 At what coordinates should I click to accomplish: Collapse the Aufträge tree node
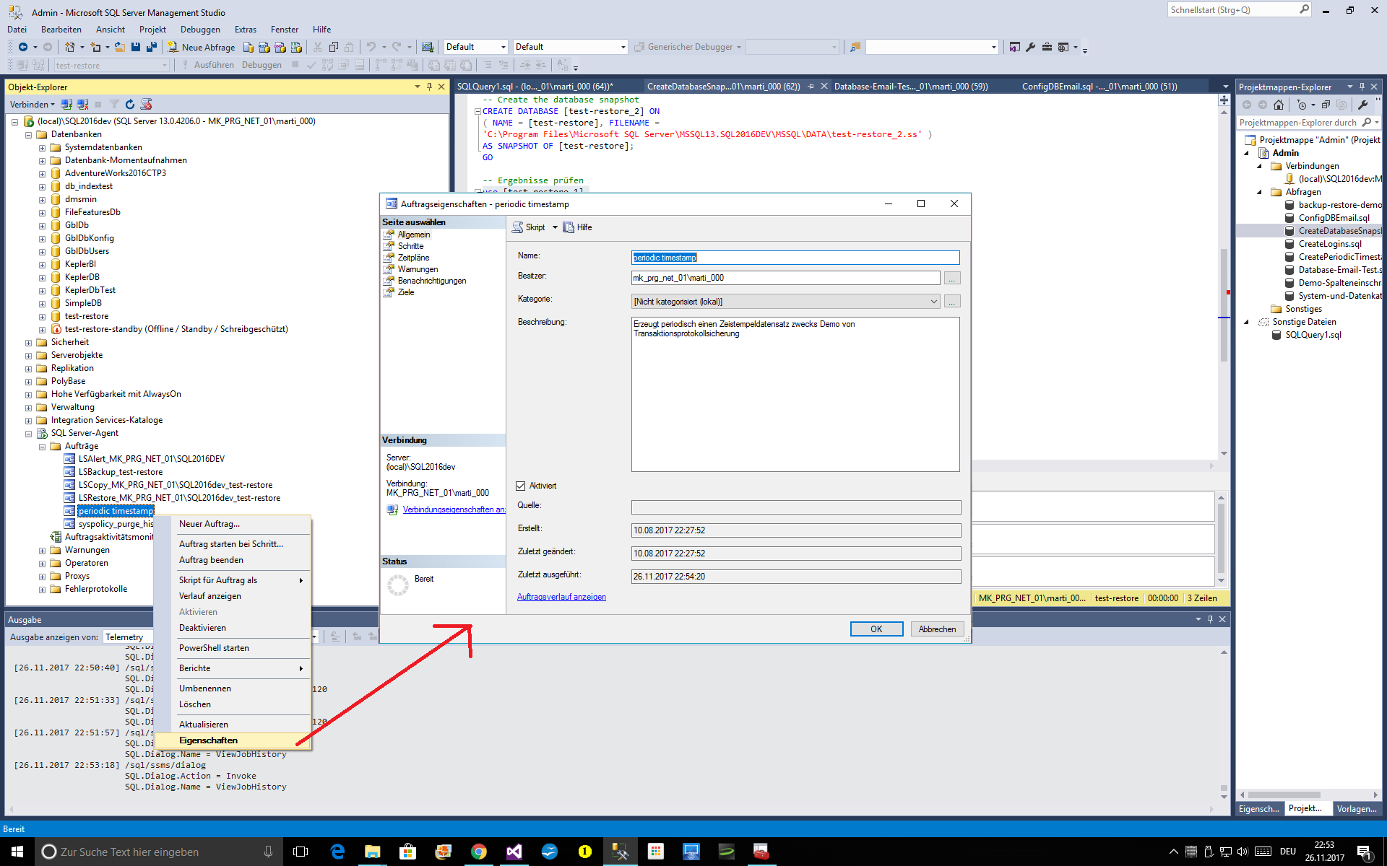click(42, 447)
